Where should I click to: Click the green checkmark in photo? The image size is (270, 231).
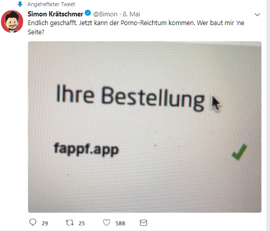tap(239, 152)
